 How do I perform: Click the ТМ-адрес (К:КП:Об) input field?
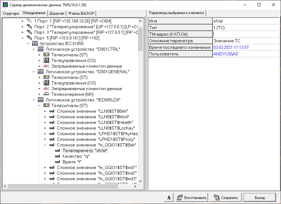tap(245, 34)
